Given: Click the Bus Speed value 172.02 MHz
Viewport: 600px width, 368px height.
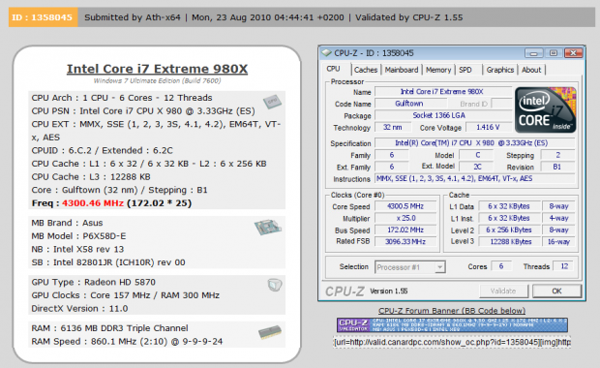Looking at the screenshot, I should tap(405, 230).
